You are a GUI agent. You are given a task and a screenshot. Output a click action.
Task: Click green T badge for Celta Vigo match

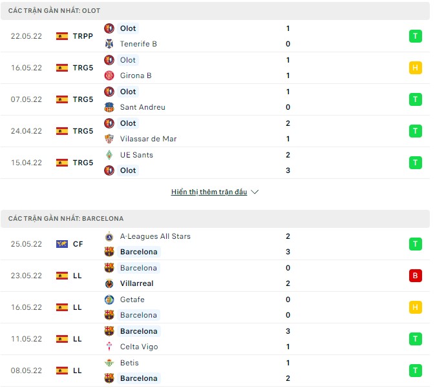pos(415,339)
